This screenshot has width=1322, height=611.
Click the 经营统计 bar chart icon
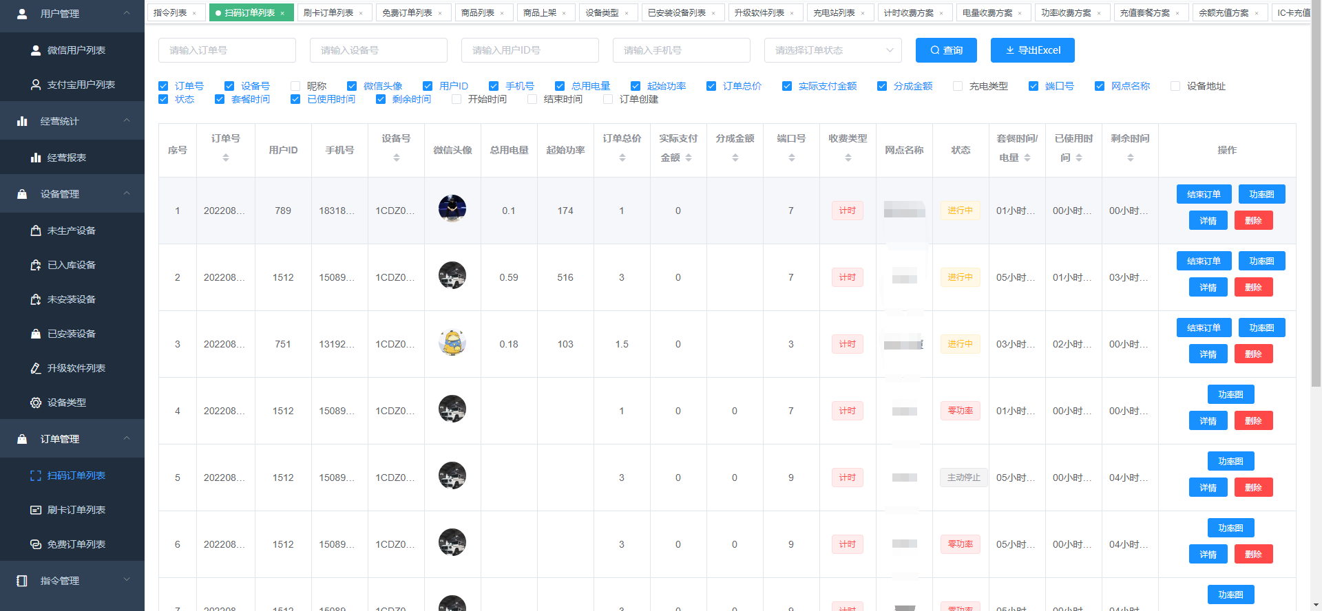pos(22,121)
